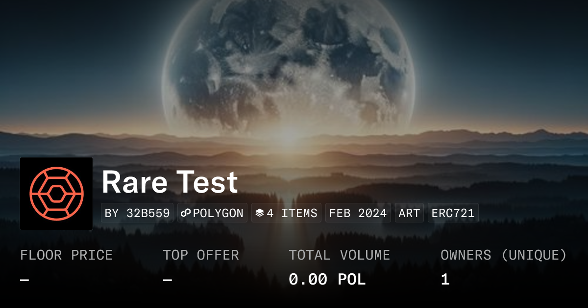This screenshot has width=588, height=308.
Task: Click the ART category badge
Action: [409, 213]
